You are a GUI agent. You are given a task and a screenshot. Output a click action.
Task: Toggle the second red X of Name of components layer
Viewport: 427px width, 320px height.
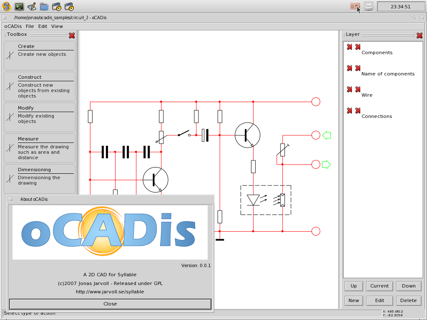(x=358, y=68)
